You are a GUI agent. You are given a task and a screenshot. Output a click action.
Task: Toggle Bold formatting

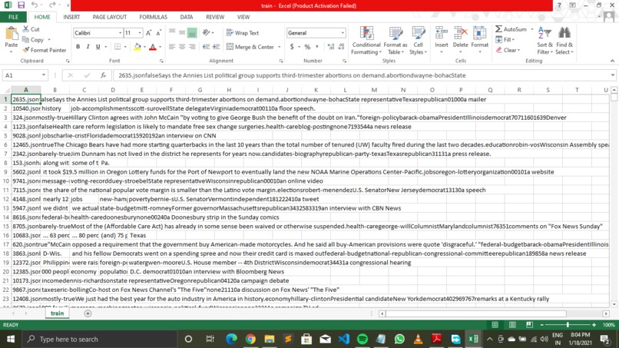78,47
